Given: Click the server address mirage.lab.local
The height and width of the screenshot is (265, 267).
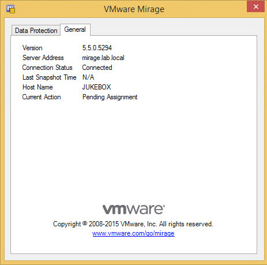Looking at the screenshot, I should 103,58.
